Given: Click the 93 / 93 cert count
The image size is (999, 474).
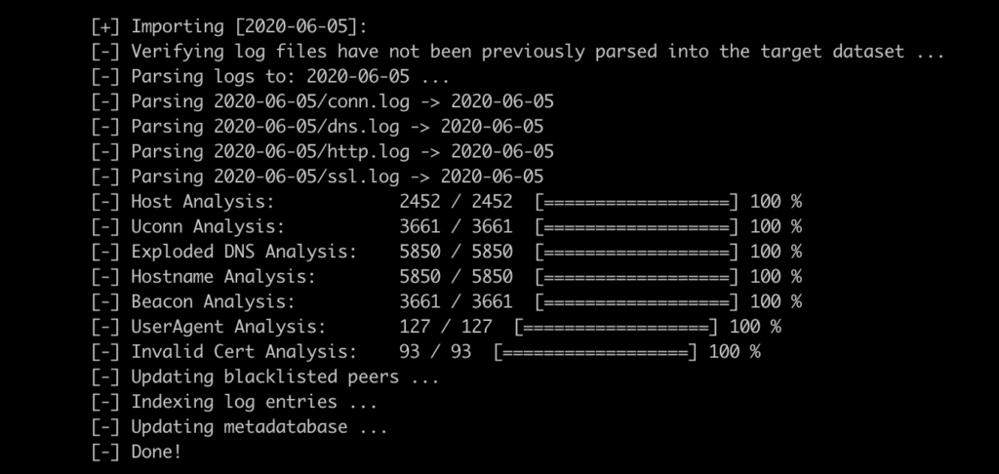Looking at the screenshot, I should point(435,351).
